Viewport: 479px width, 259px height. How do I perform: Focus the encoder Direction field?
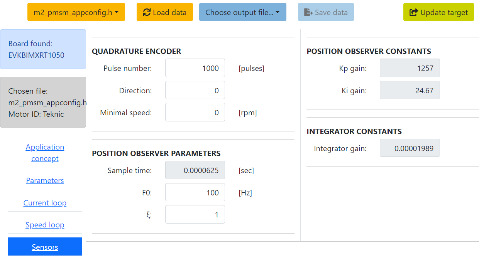[x=195, y=91]
